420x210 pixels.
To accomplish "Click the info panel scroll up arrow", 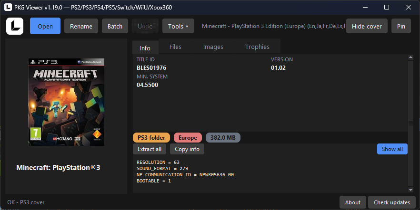I will pos(410,57).
